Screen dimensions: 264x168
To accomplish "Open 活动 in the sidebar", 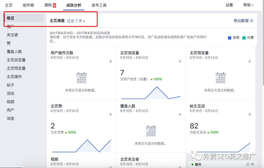I will click(x=10, y=94).
